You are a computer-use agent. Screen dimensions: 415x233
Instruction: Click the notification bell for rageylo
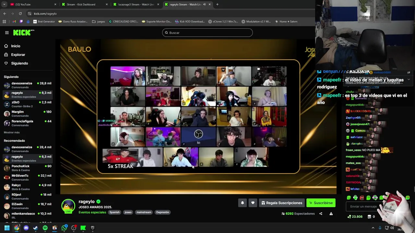coord(242,203)
